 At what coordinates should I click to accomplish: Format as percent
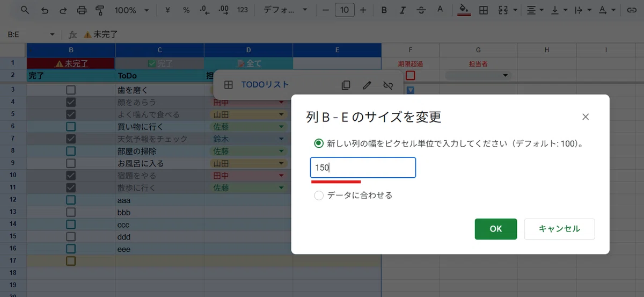coord(186,10)
